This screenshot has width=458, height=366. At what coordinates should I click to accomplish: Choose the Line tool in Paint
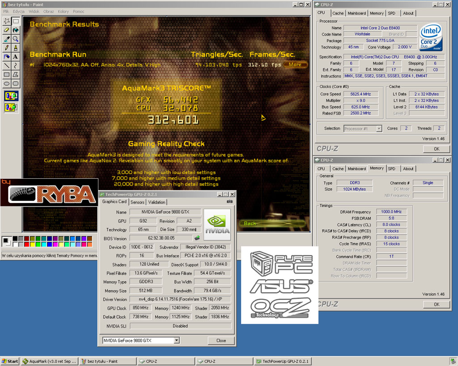tap(7, 65)
